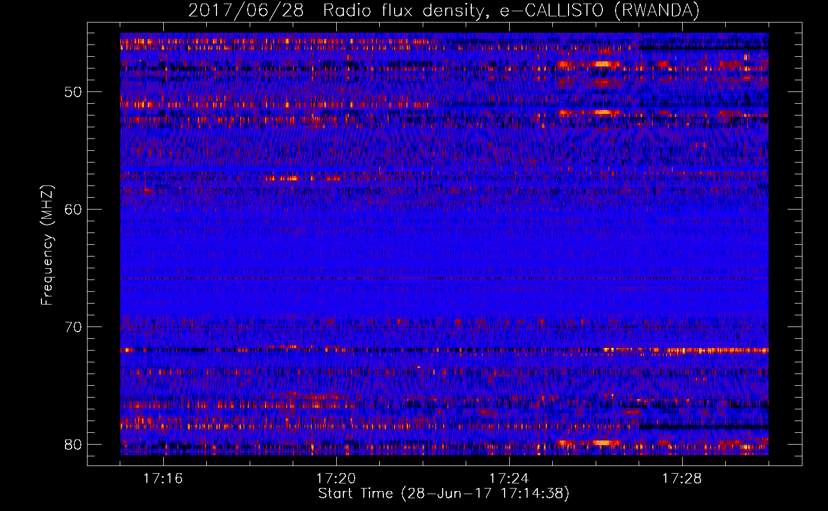Click the Frequency (MHZ) axis label
This screenshot has width=828, height=511.
[x=47, y=245]
